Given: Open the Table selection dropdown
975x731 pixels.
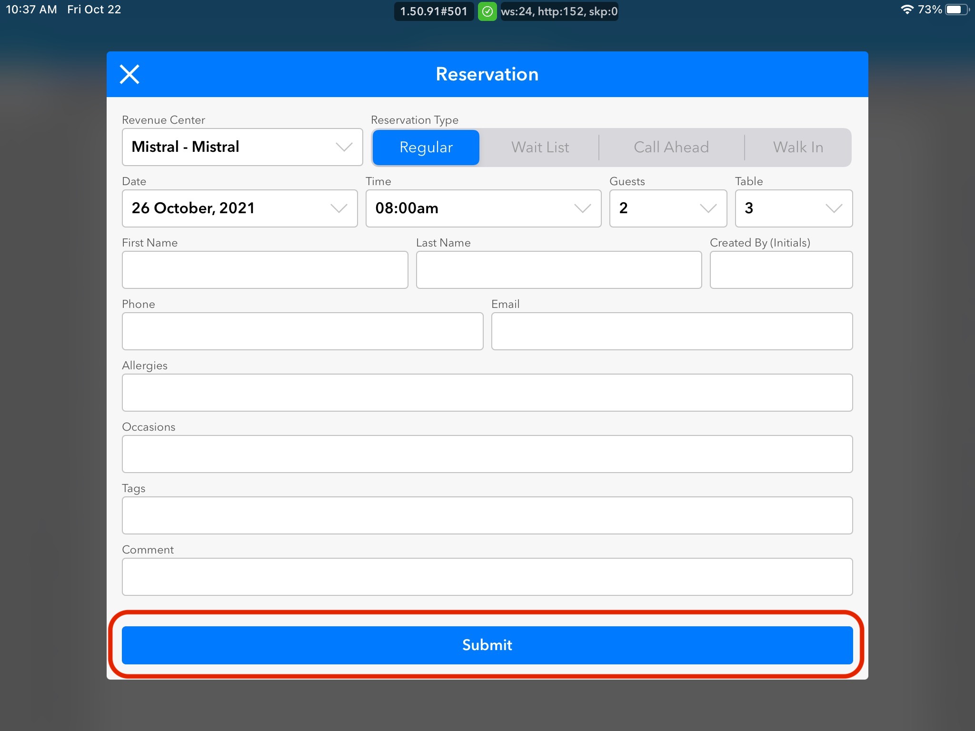Looking at the screenshot, I should point(793,208).
